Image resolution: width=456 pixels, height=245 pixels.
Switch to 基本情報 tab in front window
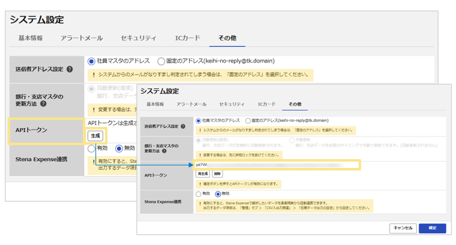155,104
